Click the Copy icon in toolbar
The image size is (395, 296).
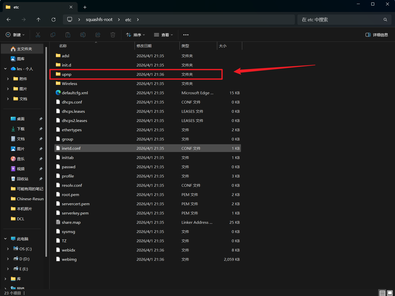[x=53, y=35]
